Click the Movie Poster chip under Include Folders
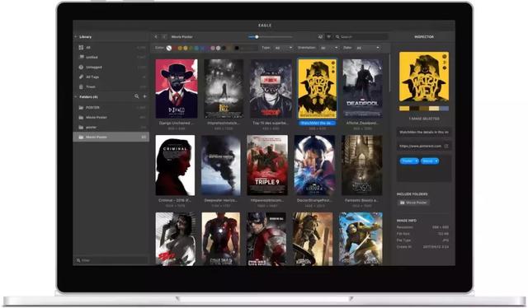The image size is (528, 308). tap(413, 203)
